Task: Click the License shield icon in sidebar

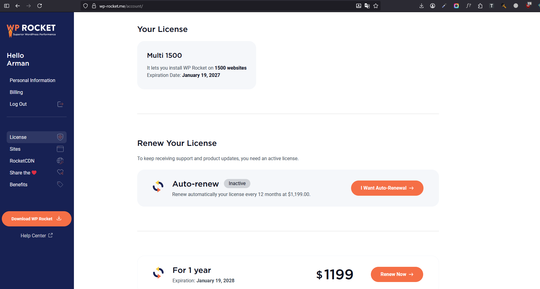Action: 60,137
